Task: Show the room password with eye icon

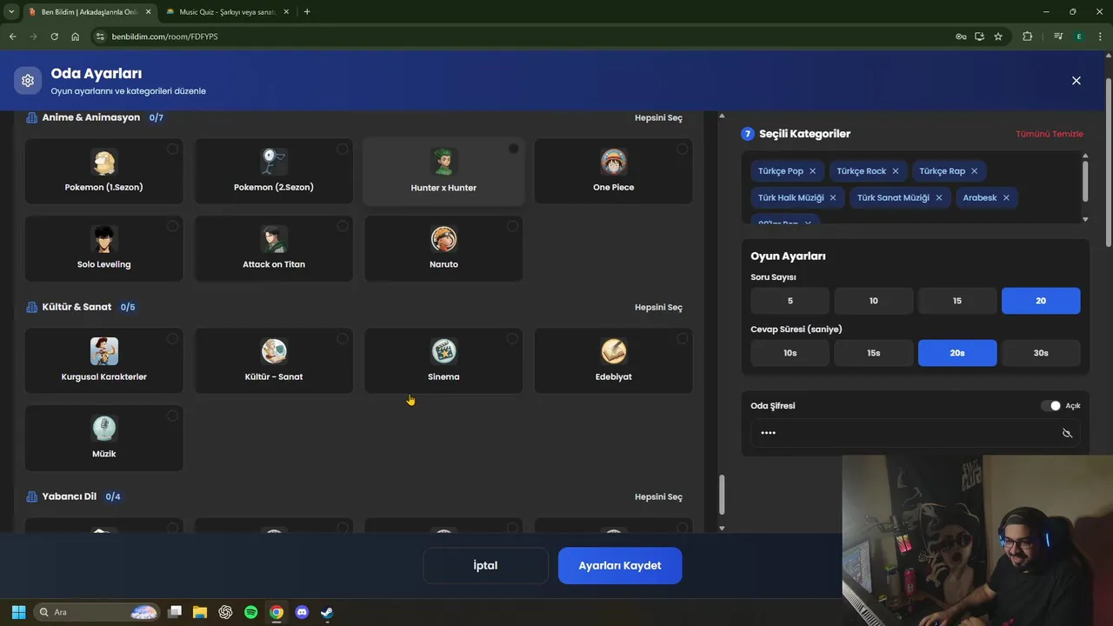Action: coord(1067,433)
